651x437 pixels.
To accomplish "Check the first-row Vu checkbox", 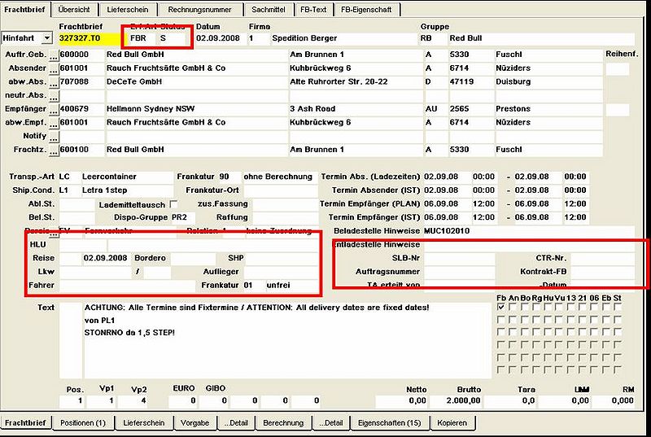I will [560, 308].
